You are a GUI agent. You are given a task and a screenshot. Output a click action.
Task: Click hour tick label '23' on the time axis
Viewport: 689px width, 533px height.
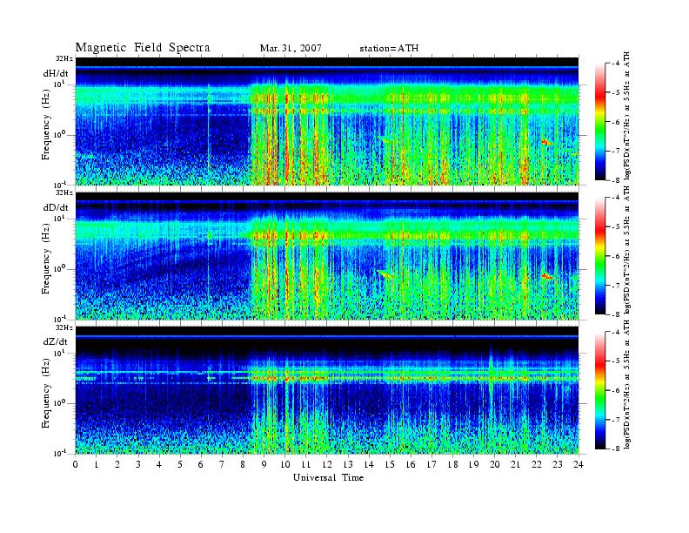[x=557, y=464]
